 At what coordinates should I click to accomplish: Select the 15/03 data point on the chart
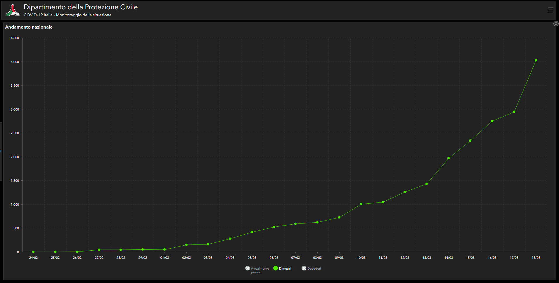pos(470,141)
